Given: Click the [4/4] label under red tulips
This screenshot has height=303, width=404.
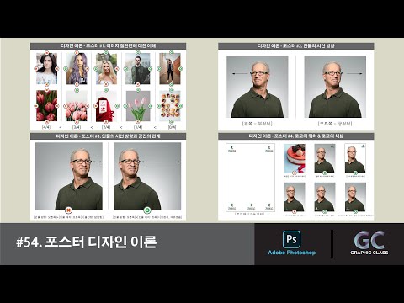Looking at the screenshot, I should (x=46, y=127).
